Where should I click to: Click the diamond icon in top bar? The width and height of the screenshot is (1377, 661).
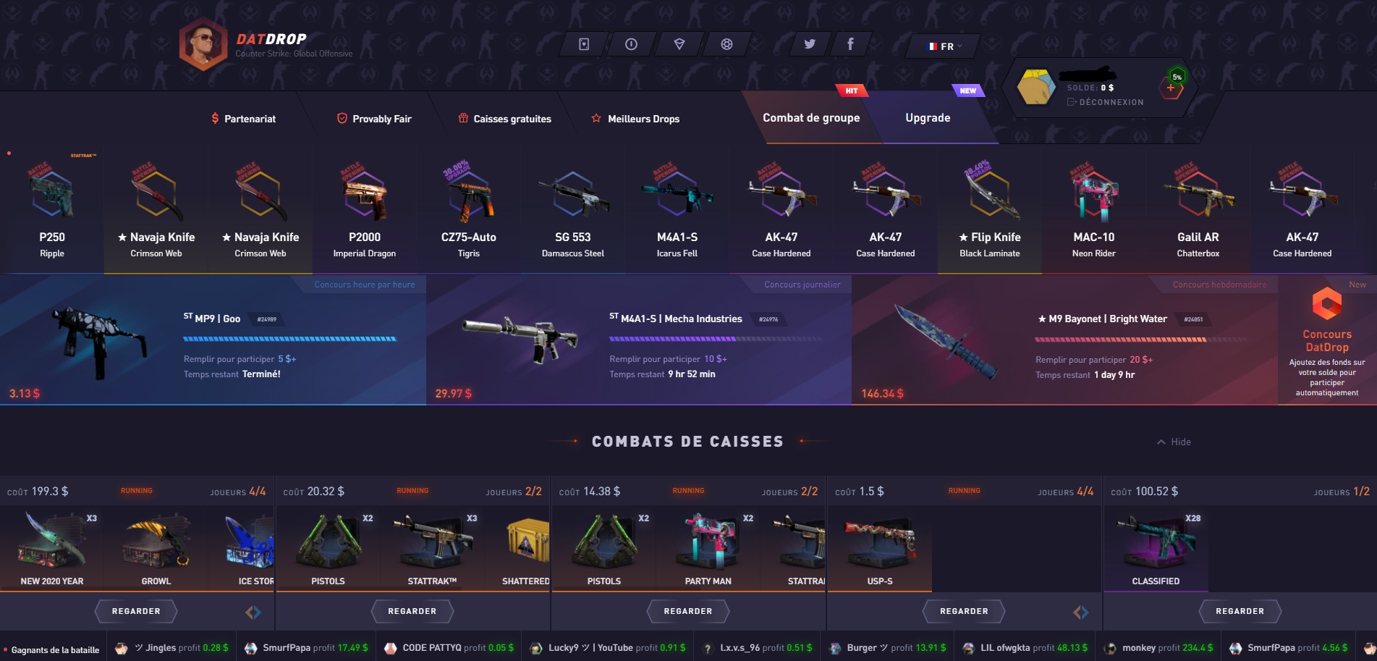[x=679, y=44]
